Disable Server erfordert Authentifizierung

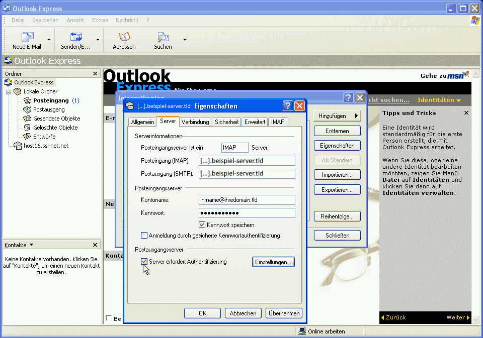(144, 262)
